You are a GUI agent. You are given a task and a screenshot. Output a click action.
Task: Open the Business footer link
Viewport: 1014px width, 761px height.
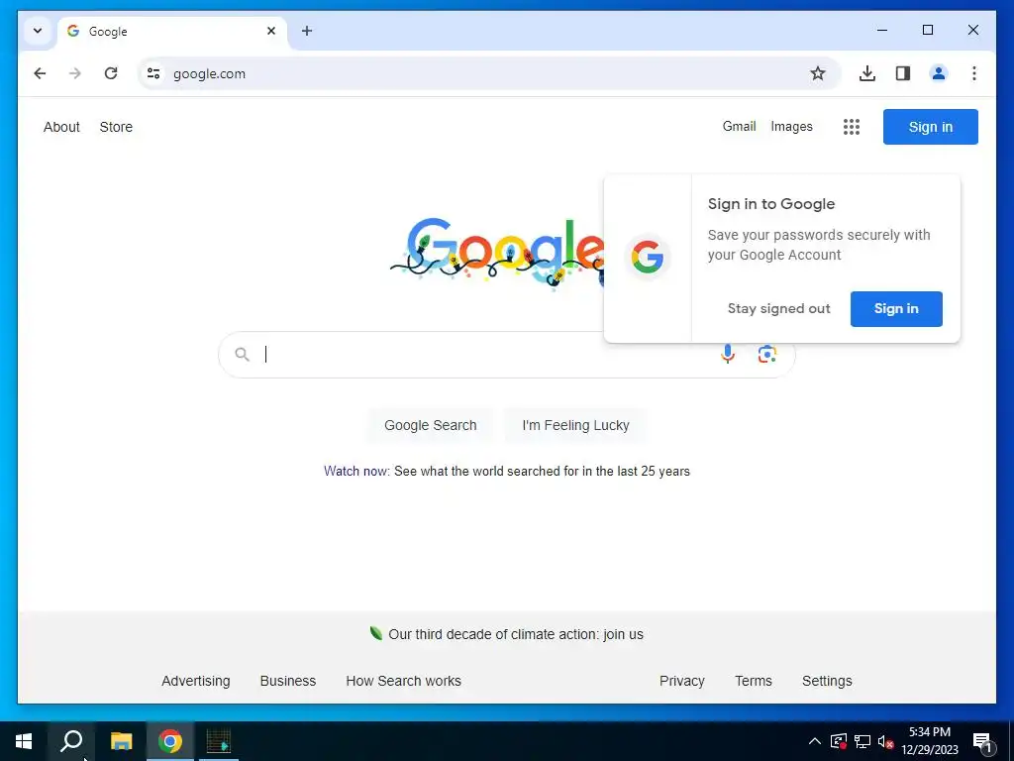tap(288, 681)
